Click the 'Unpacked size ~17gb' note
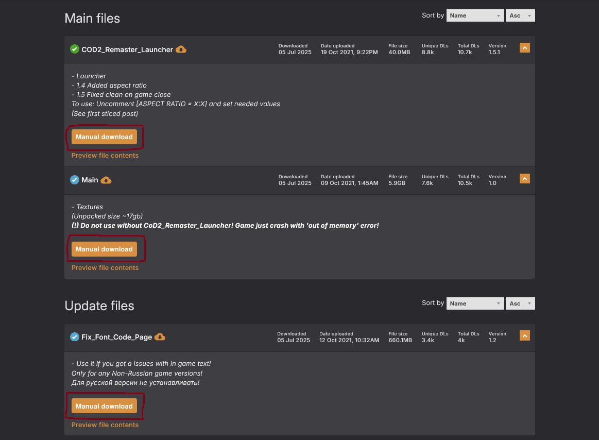Viewport: 599px width, 440px height. point(107,216)
